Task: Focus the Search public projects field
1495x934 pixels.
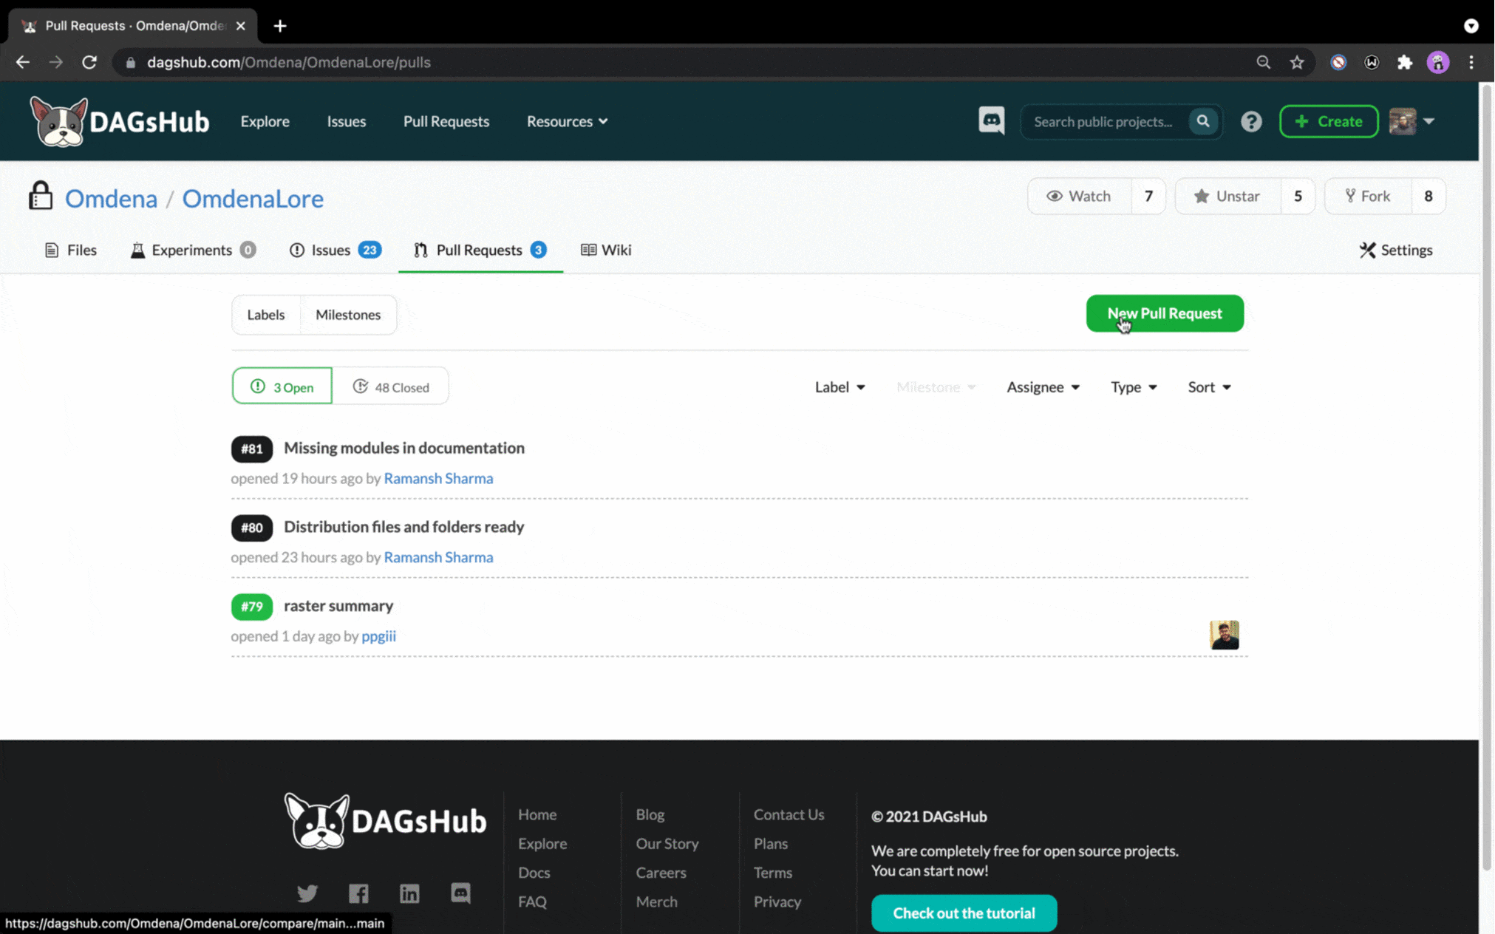Action: (1104, 121)
